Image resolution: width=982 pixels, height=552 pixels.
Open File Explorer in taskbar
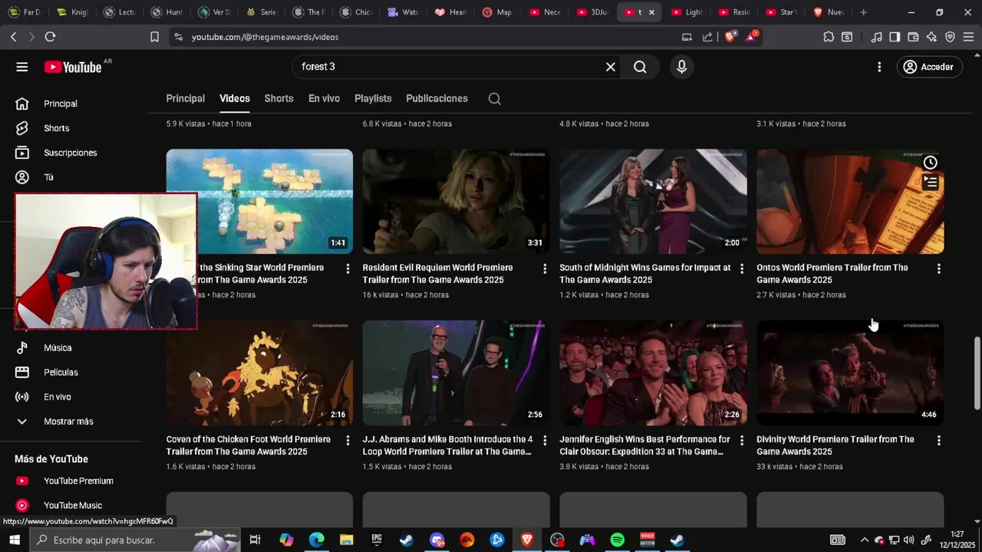pyautogui.click(x=346, y=540)
